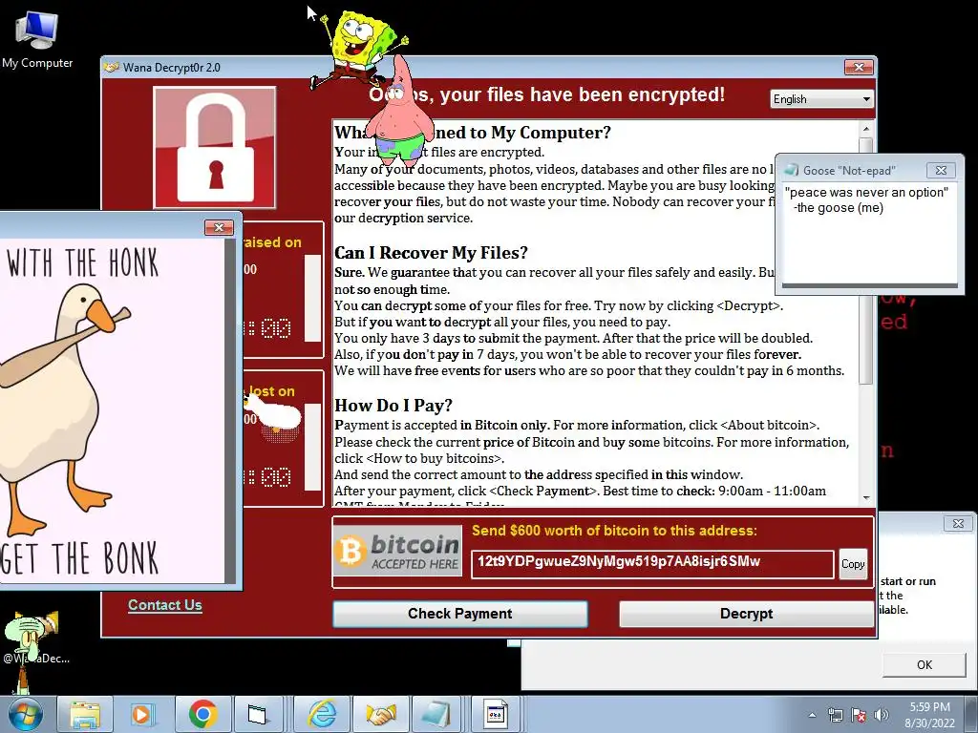978x733 pixels.
Task: Open the network status tray icon
Action: [x=835, y=715]
